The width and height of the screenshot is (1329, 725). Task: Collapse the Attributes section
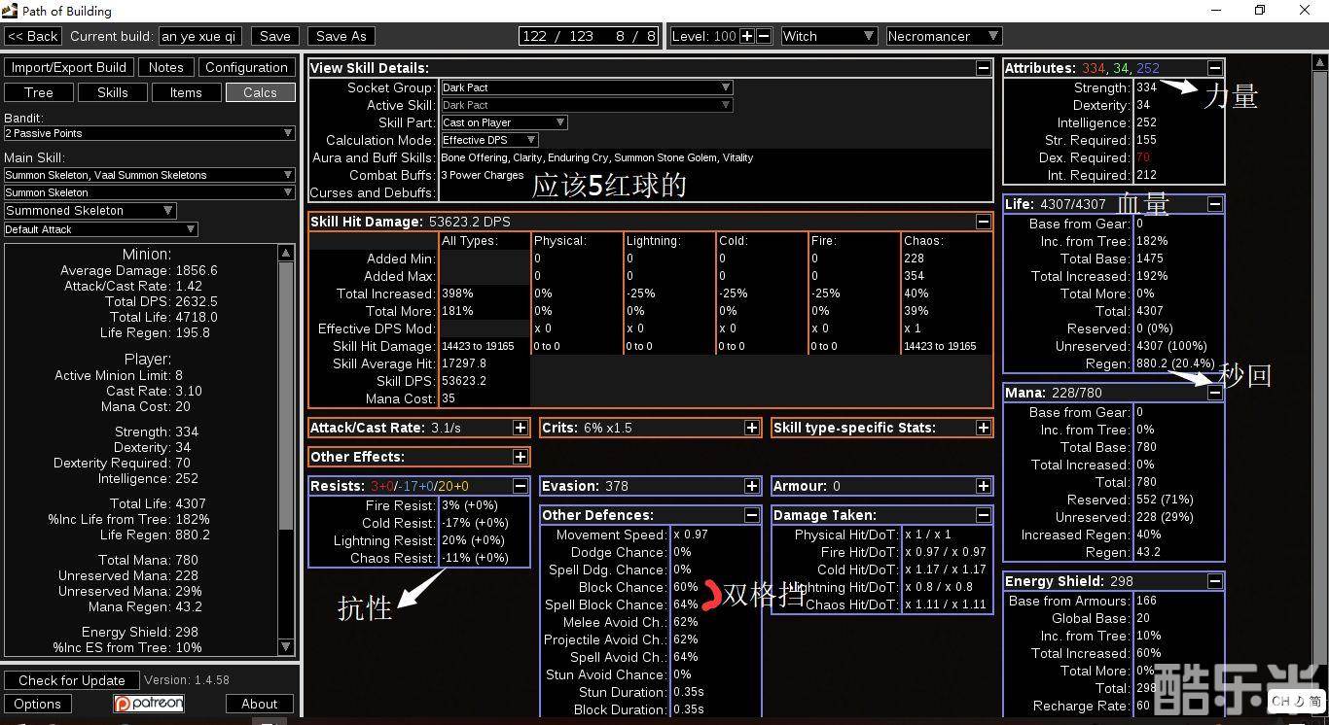1215,68
